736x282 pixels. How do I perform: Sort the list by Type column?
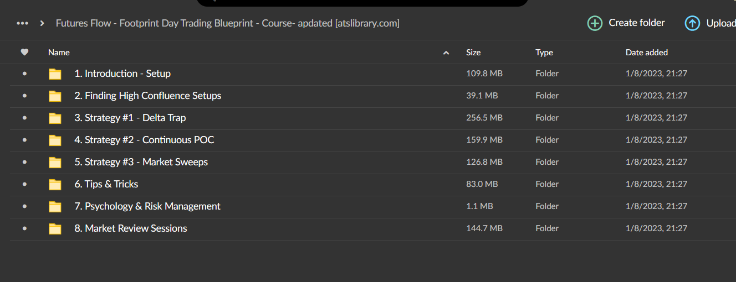point(544,53)
